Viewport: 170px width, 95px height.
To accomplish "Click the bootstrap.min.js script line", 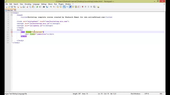I will coord(38,23).
